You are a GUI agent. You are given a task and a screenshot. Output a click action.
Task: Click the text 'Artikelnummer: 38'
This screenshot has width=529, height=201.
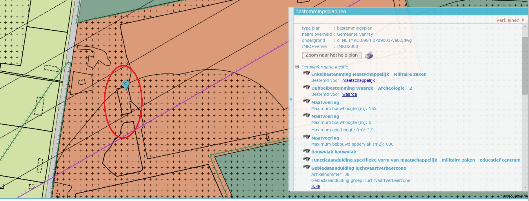coord(330,174)
